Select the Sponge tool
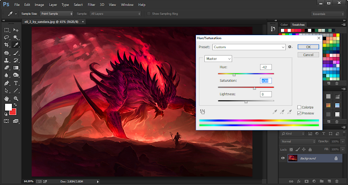348x185 pixels. (16, 75)
